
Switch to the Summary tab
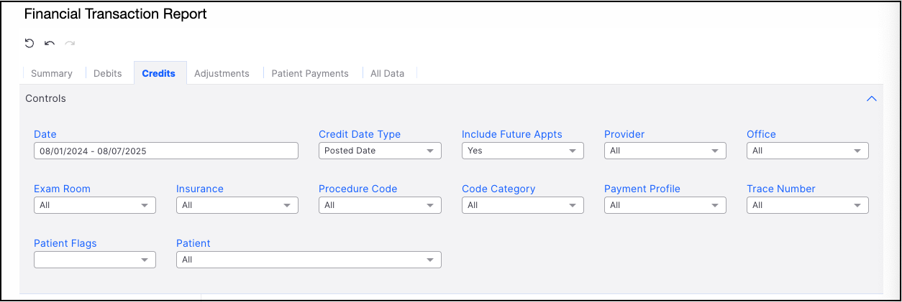52,73
